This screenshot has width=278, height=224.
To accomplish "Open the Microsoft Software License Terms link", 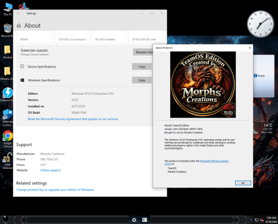I will 196,162.
